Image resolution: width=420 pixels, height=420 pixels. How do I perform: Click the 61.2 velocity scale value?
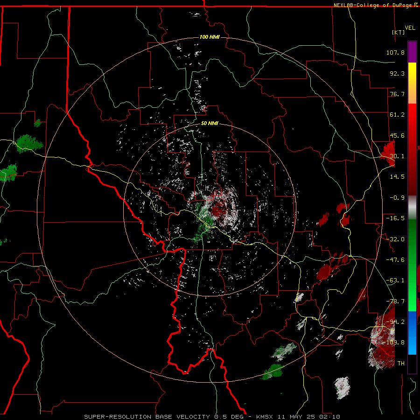[397, 115]
